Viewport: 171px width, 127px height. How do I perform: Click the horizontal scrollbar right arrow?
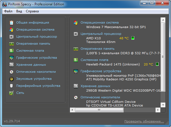click(x=158, y=110)
